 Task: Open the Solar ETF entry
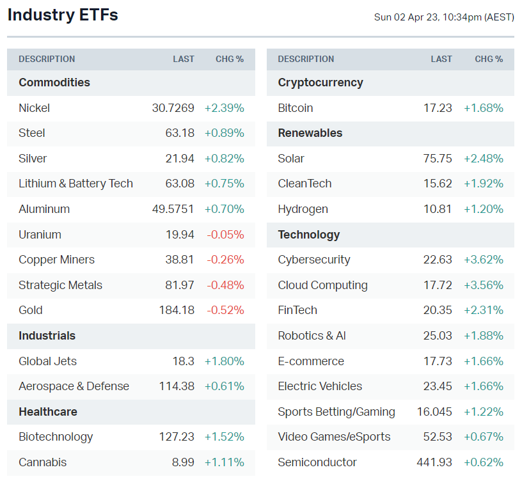pos(291,159)
